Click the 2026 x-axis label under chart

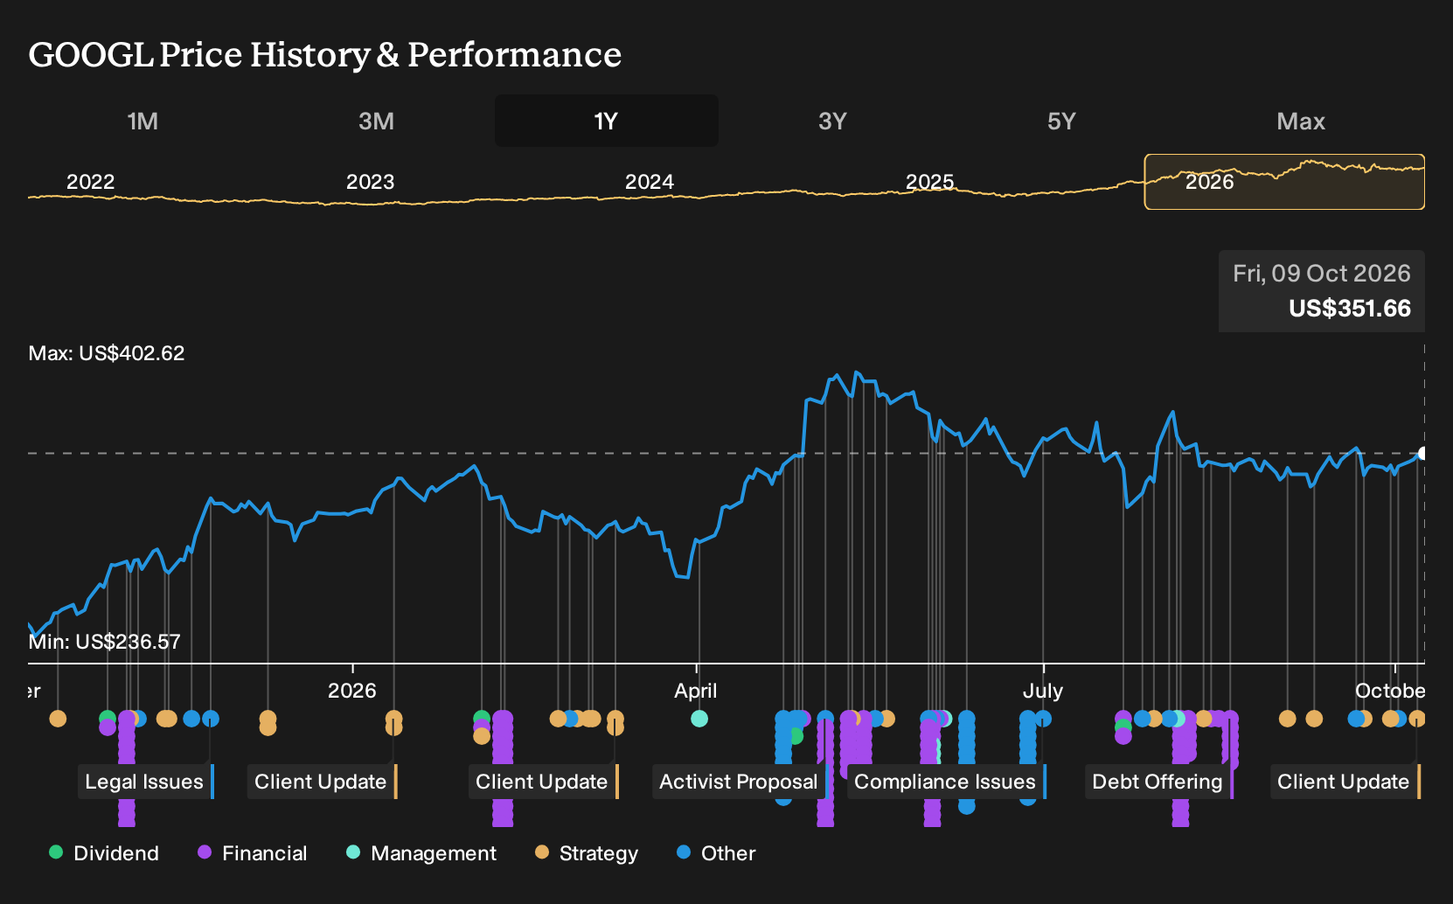click(352, 691)
